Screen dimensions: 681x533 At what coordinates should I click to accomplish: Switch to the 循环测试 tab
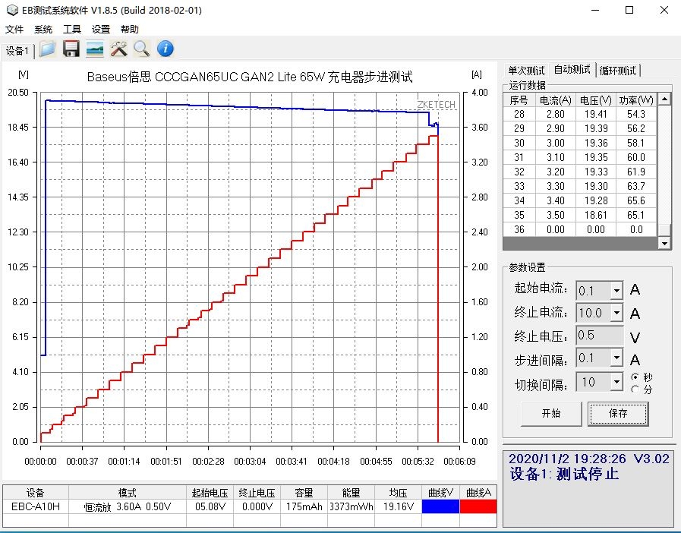click(618, 71)
